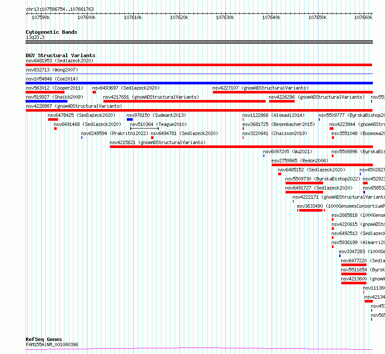Open the nsv1054846 (Coe2014) variant label
The height and width of the screenshot is (354, 385).
52,79
